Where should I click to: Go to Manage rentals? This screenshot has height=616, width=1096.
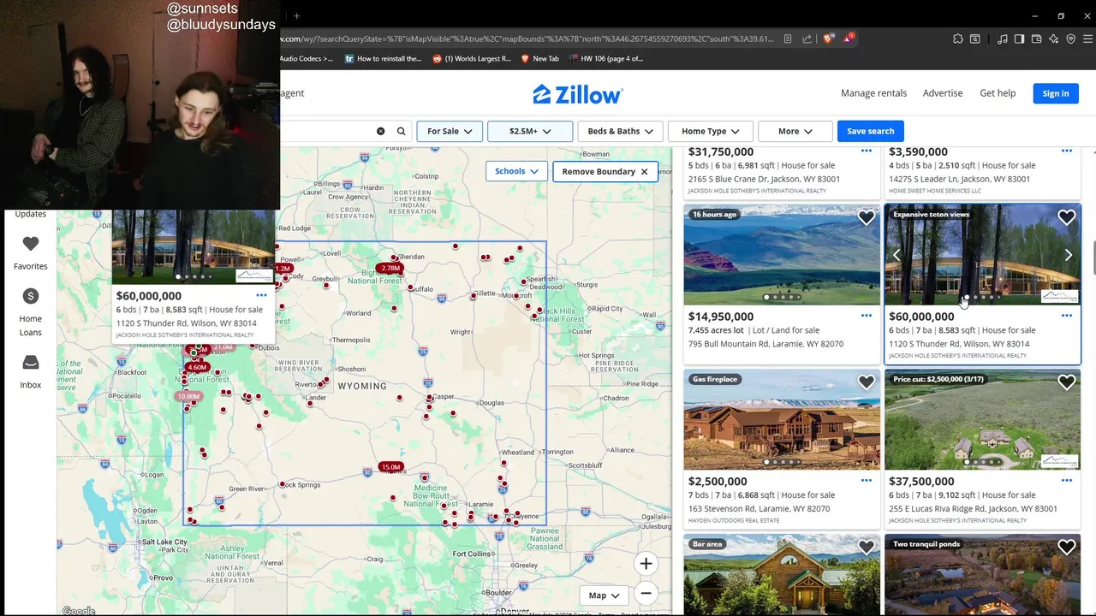(873, 93)
